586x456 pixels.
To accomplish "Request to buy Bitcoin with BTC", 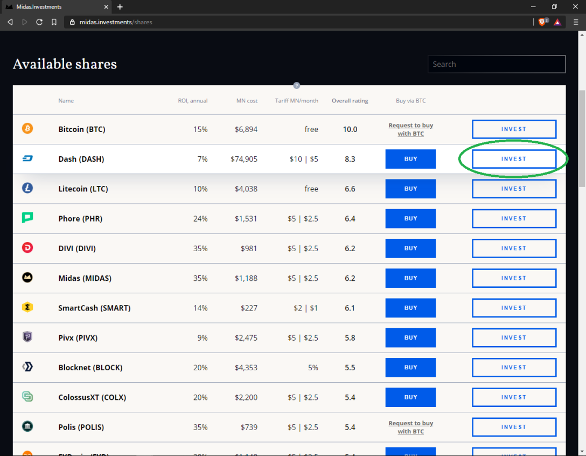I will [x=411, y=129].
